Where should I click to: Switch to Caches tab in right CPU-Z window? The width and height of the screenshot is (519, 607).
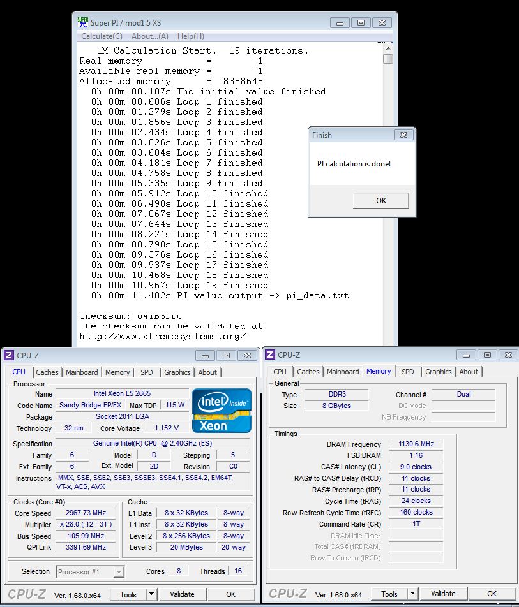308,372
